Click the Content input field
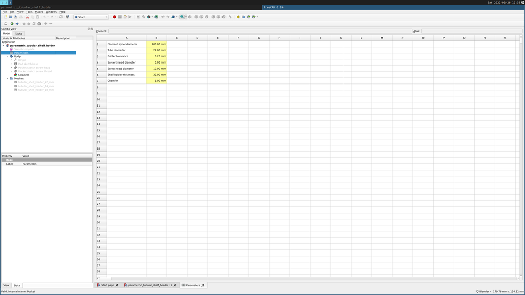 [x=260, y=31]
